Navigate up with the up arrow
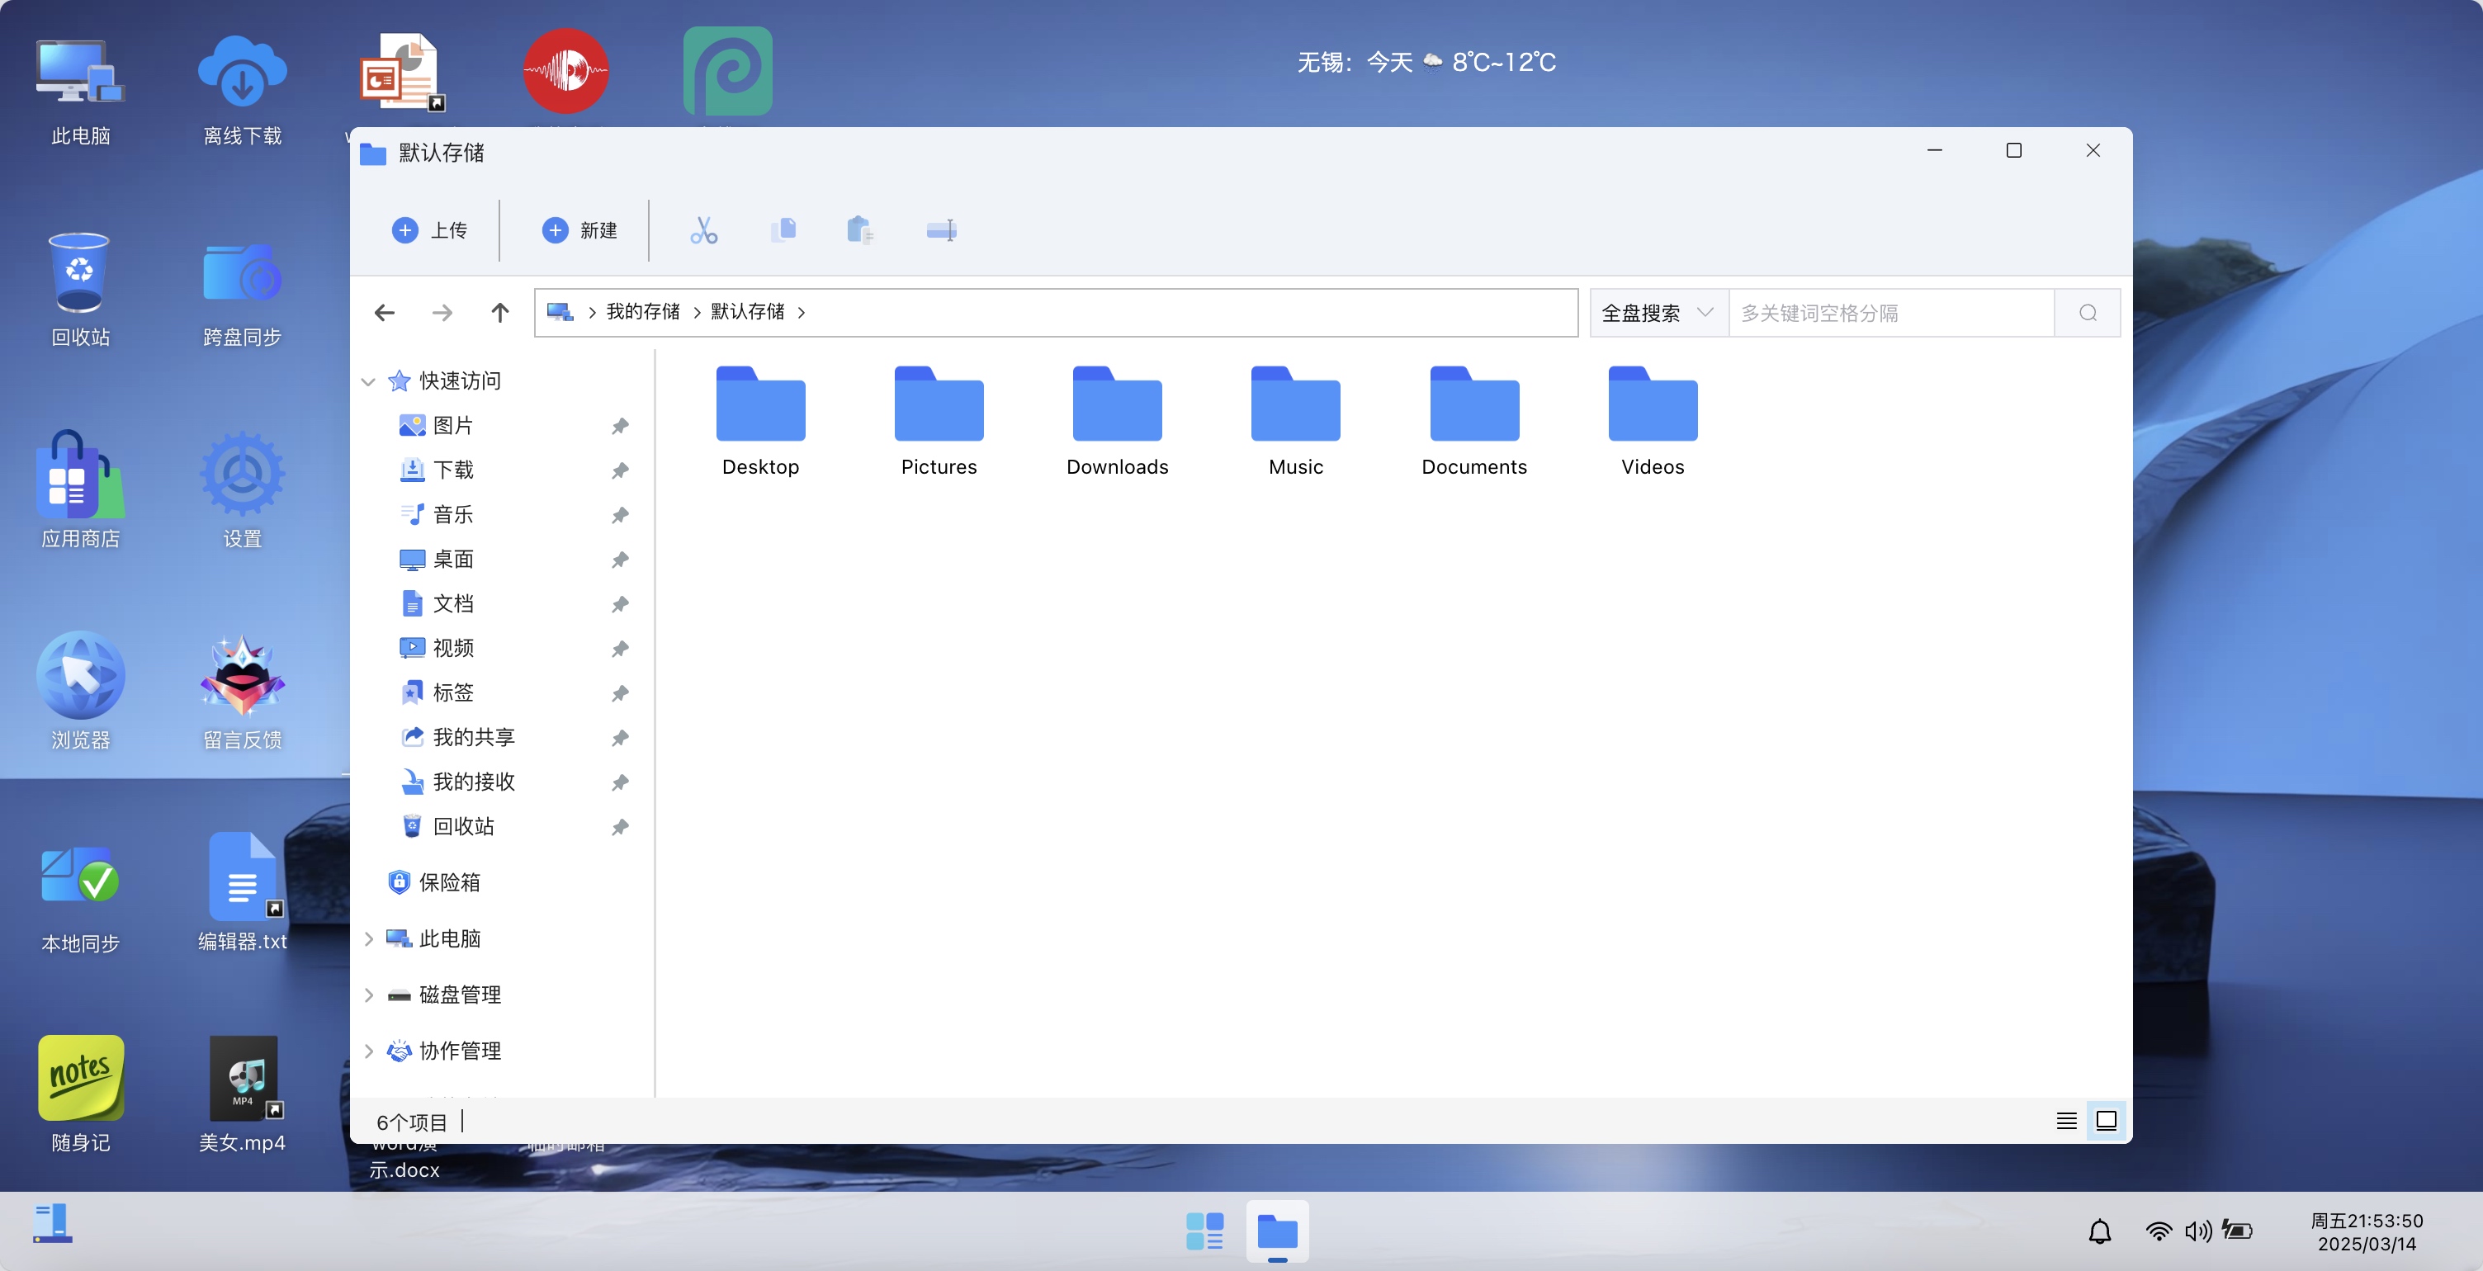This screenshot has height=1271, width=2483. [x=499, y=312]
